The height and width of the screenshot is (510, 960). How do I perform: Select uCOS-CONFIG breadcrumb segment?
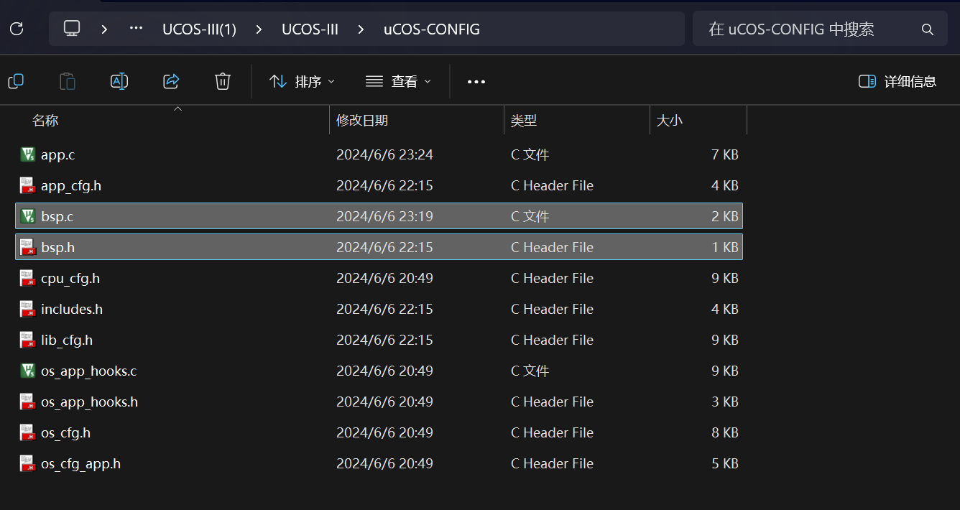tap(432, 29)
